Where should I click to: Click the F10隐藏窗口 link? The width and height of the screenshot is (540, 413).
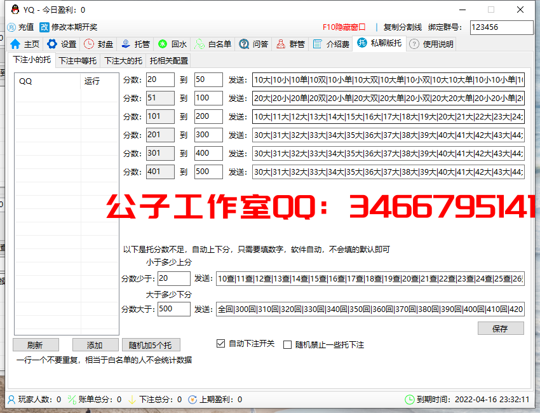pyautogui.click(x=344, y=27)
